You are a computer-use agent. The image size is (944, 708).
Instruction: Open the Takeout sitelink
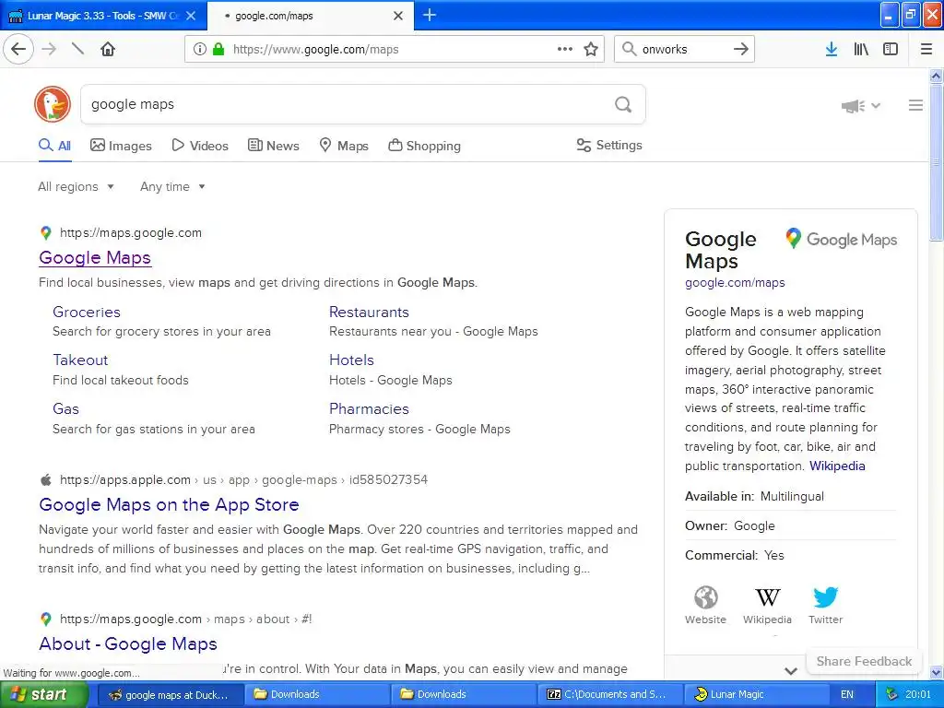(x=80, y=360)
